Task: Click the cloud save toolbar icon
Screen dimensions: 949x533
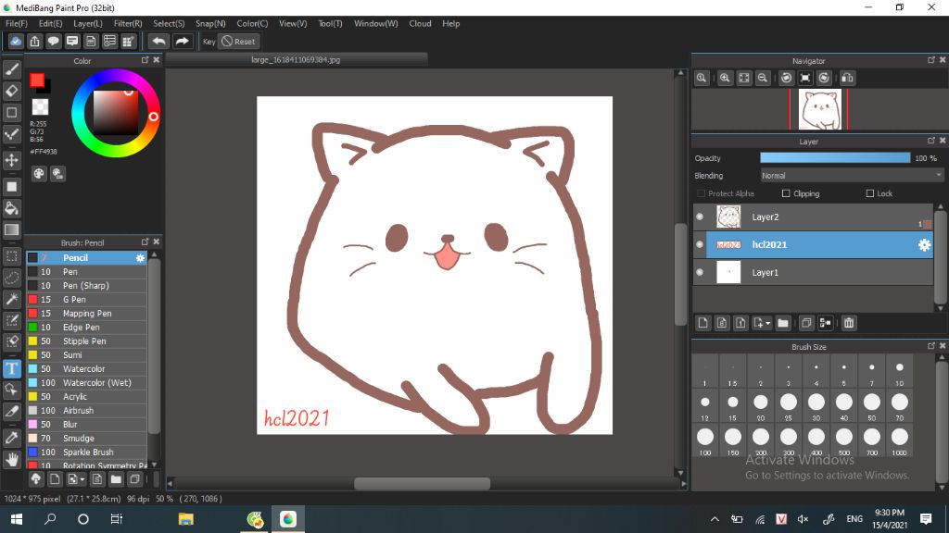Action: point(16,41)
